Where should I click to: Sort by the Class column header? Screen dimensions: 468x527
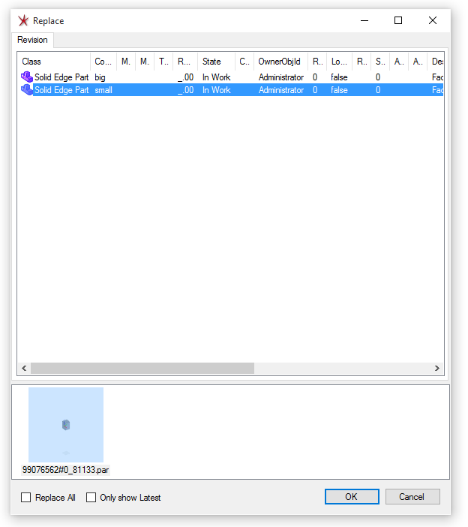(54, 62)
